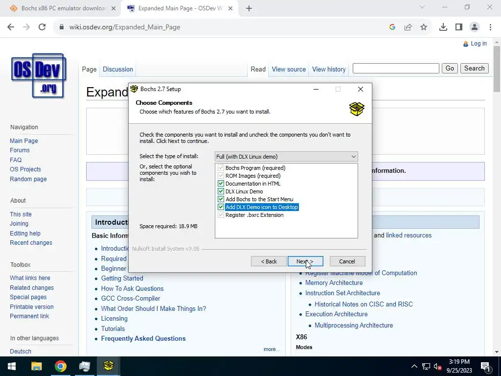The width and height of the screenshot is (501, 376).
Task: Open the wiki Discussion tab
Action: click(117, 70)
